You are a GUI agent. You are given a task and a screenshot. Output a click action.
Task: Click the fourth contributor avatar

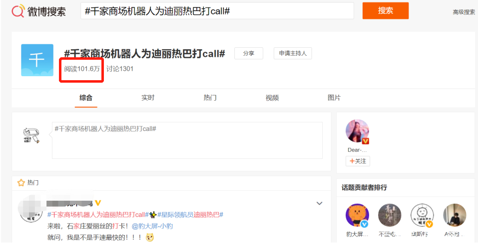(x=455, y=215)
